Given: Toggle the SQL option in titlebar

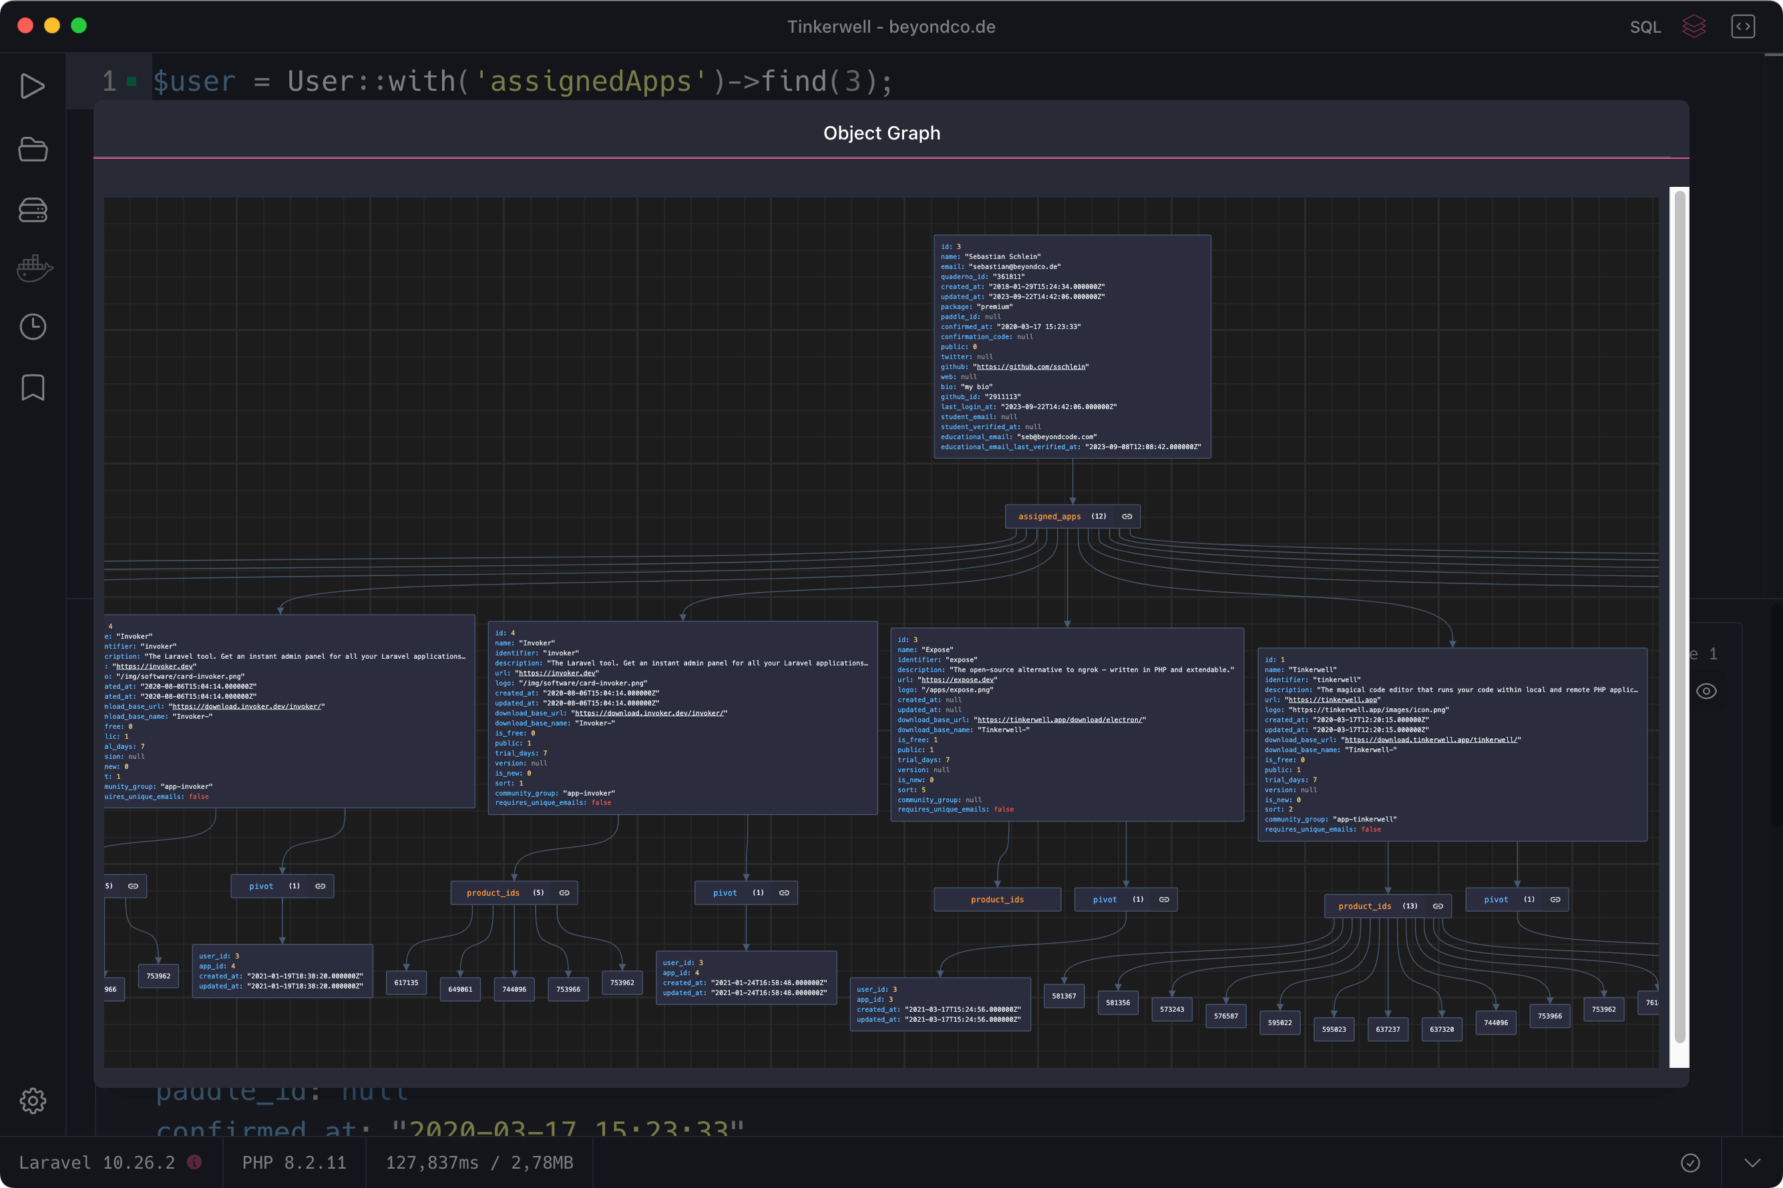Looking at the screenshot, I should point(1645,27).
